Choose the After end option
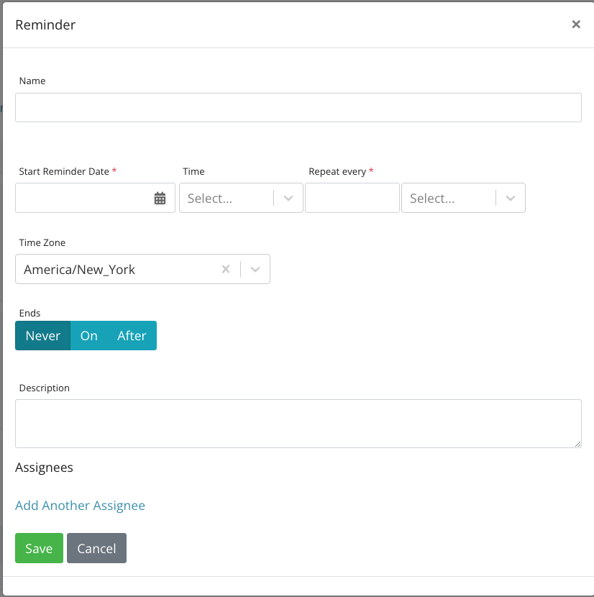The width and height of the screenshot is (594, 597). coord(132,336)
